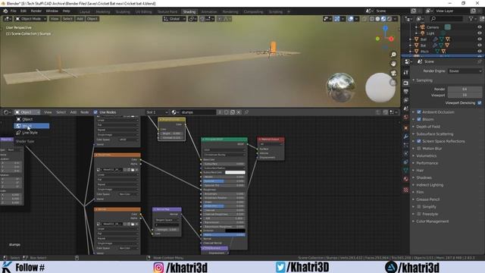The width and height of the screenshot is (485, 273).
Task: Select material preview viewport shading
Action: (x=383, y=19)
